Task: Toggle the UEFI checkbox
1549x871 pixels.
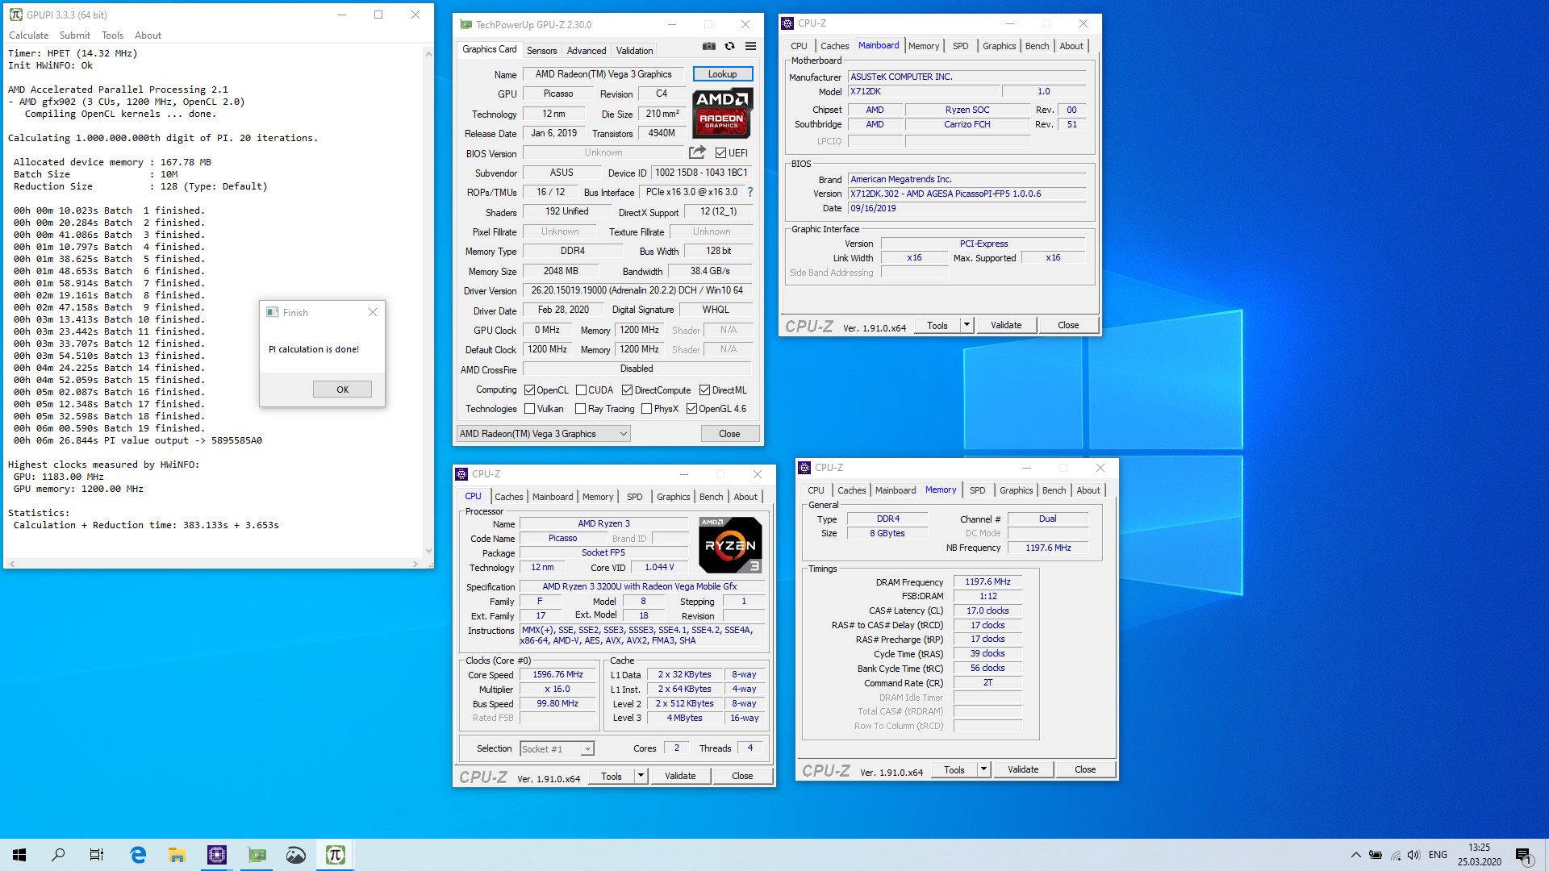Action: 720,153
